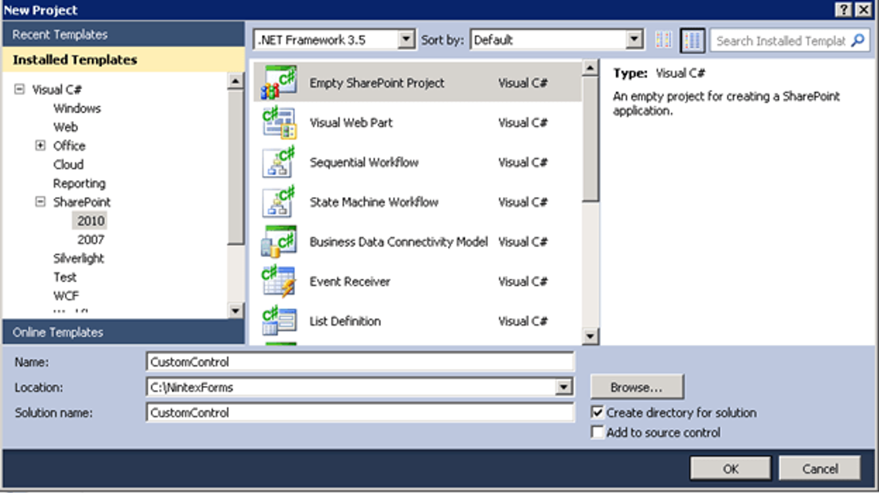Select the Reporting template category
Screen dimensions: 879x493
tap(79, 183)
